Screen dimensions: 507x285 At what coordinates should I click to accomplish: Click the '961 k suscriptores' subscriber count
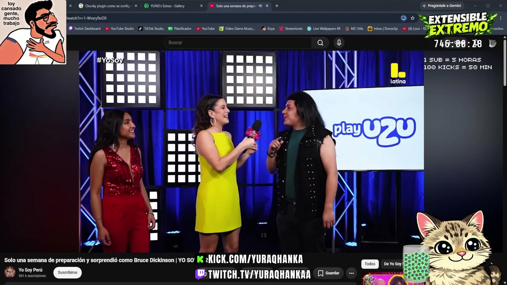[x=32, y=276]
